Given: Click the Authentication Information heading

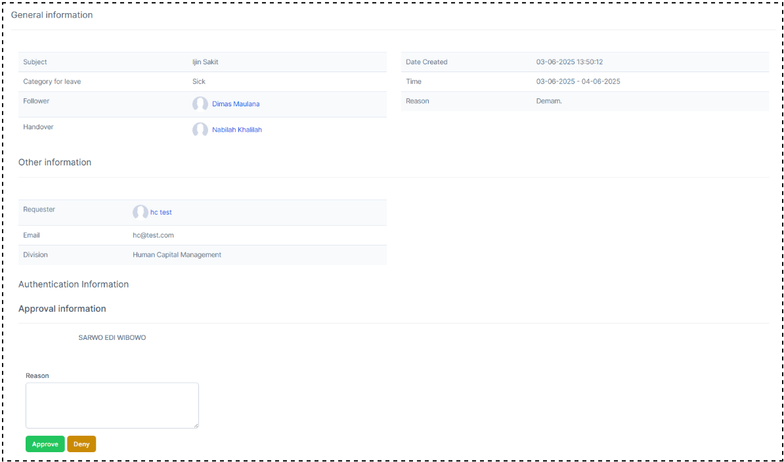Looking at the screenshot, I should pos(74,284).
